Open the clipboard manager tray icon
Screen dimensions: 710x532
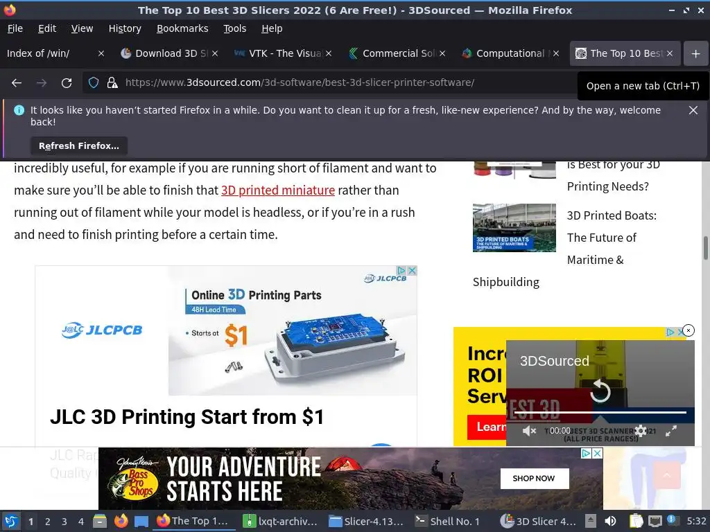click(x=636, y=521)
